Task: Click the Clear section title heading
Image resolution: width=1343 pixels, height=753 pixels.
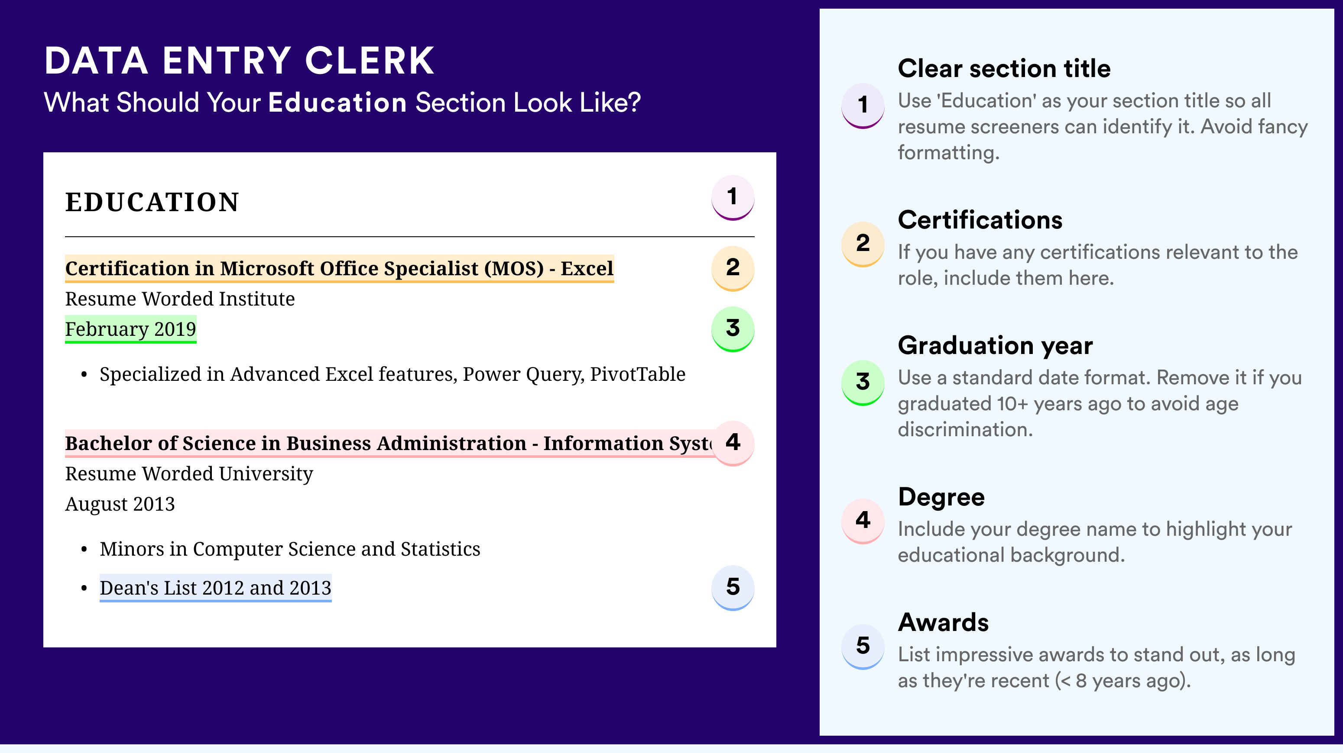Action: [1004, 68]
